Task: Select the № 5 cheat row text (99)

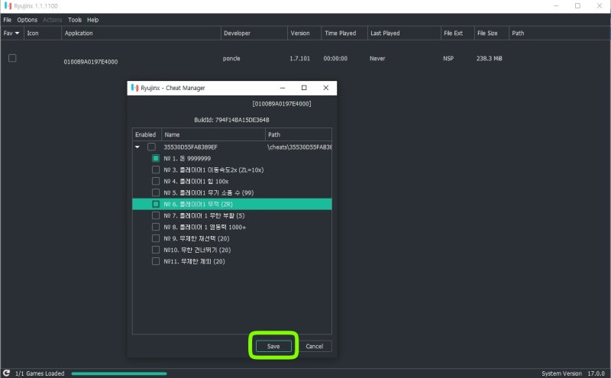Action: (209, 192)
